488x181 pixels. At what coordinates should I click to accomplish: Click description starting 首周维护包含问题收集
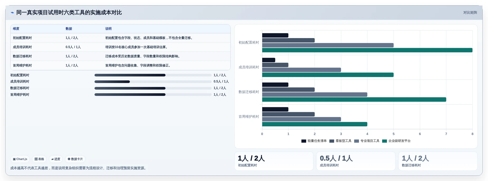138,65
